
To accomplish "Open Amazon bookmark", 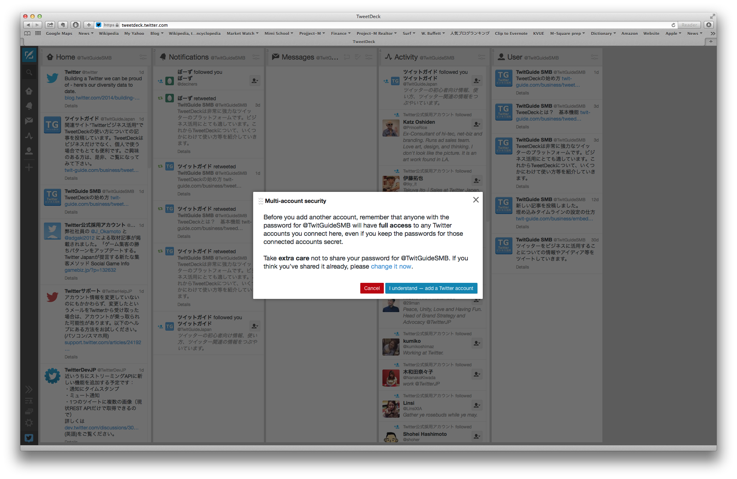I will point(629,34).
